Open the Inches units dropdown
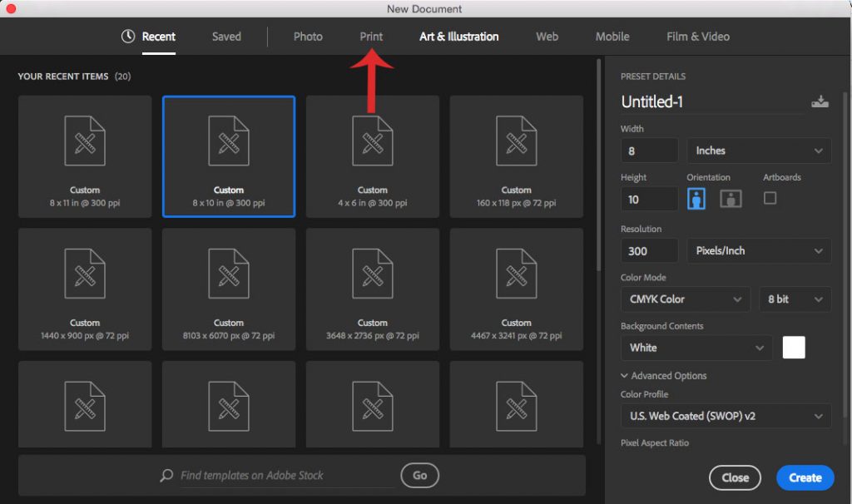852x504 pixels. tap(758, 150)
